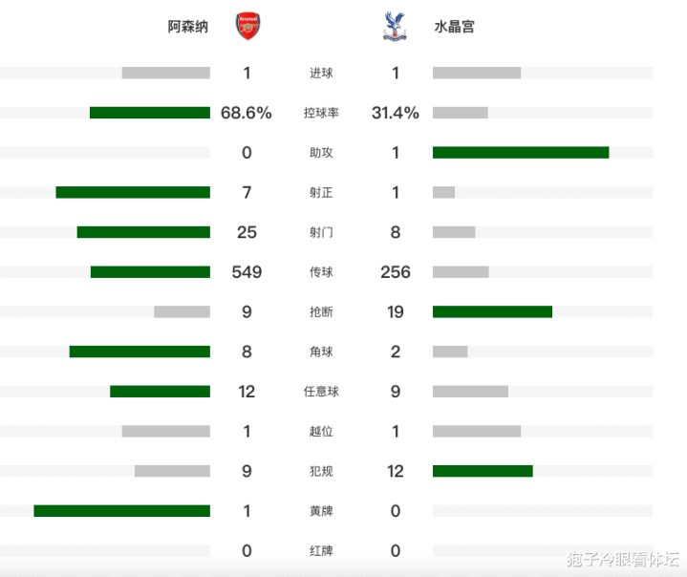Image resolution: width=687 pixels, height=577 pixels.
Task: Click Arsenal's green possession bar (68.6%)
Action: coord(150,113)
